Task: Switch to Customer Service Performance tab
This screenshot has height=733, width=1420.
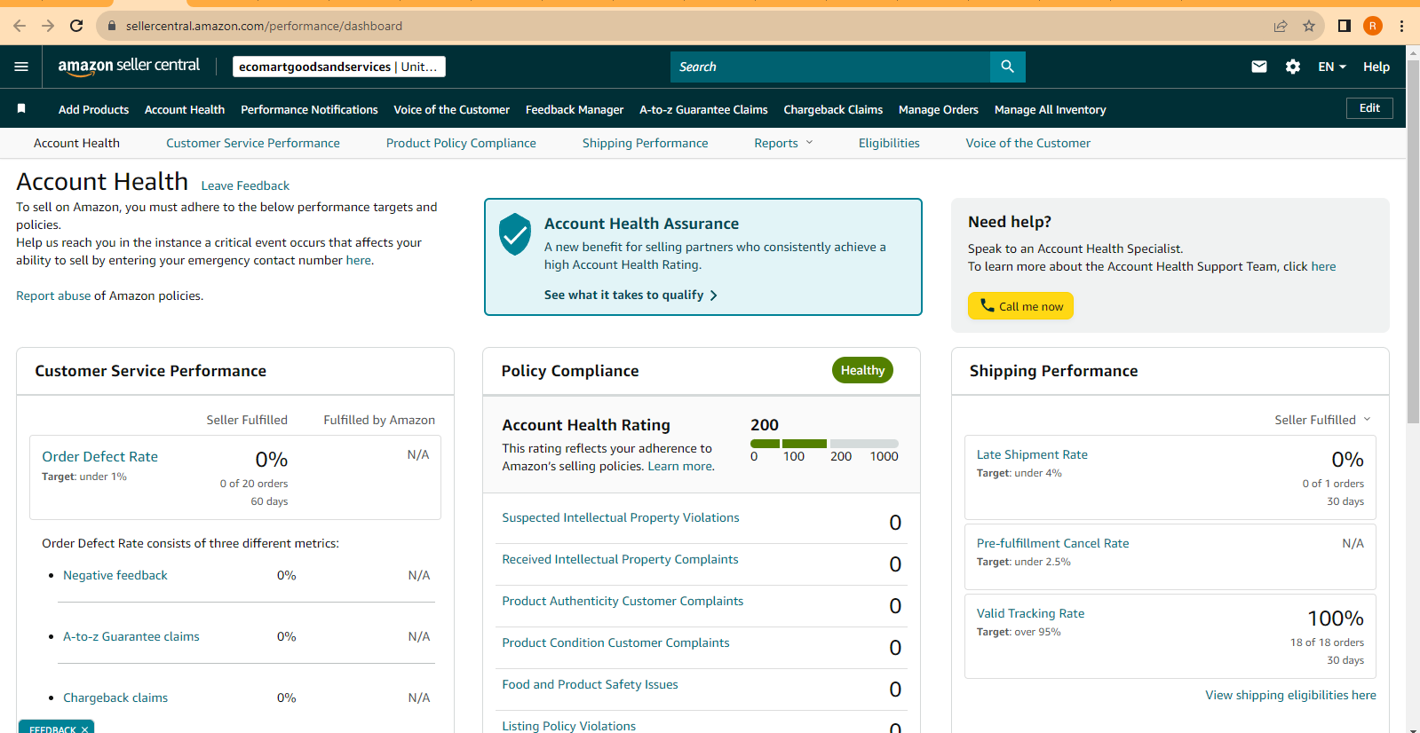Action: pos(253,143)
